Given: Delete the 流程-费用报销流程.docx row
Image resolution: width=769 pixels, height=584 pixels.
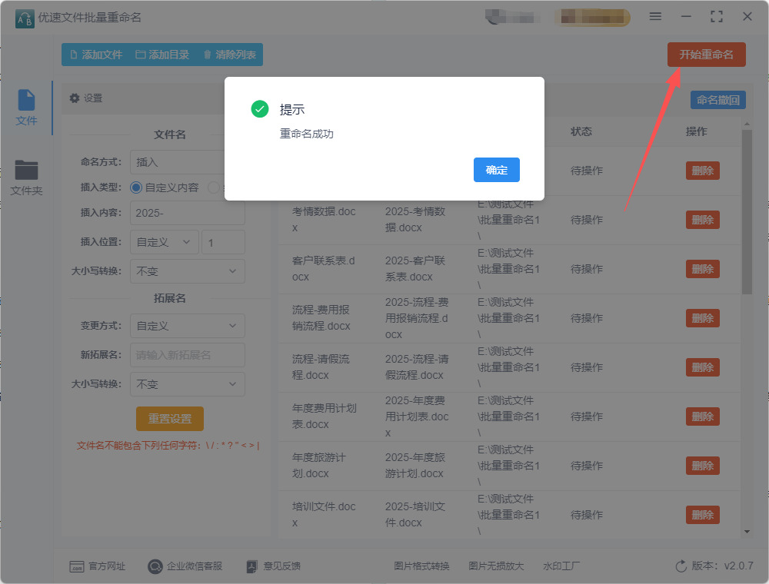Looking at the screenshot, I should click(x=702, y=318).
